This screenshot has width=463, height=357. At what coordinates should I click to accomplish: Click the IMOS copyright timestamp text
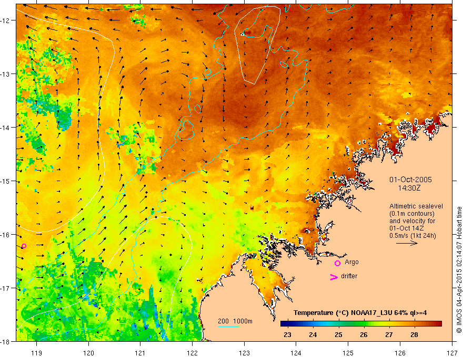[459, 270]
